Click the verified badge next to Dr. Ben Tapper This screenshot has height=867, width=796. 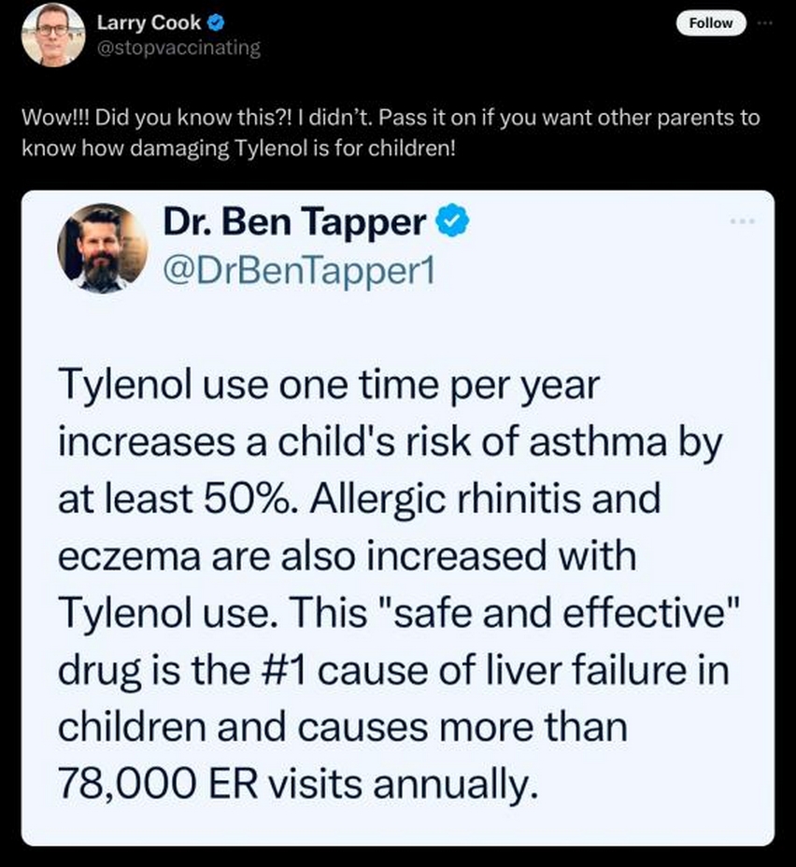pos(453,221)
